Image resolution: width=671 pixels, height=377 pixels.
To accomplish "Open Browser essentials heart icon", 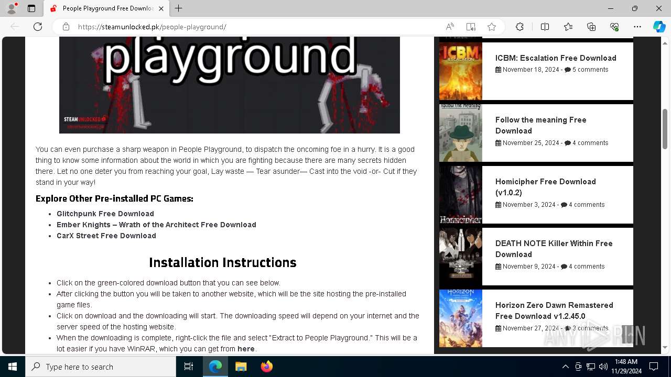I will (614, 27).
